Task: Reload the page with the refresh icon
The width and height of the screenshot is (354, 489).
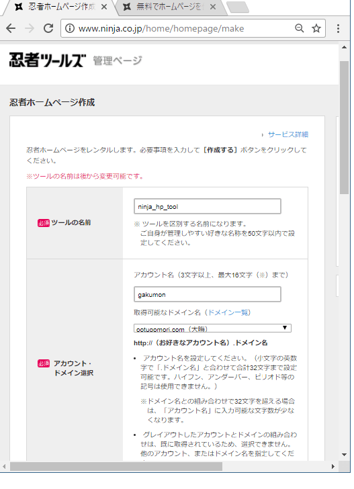Action: (x=48, y=28)
